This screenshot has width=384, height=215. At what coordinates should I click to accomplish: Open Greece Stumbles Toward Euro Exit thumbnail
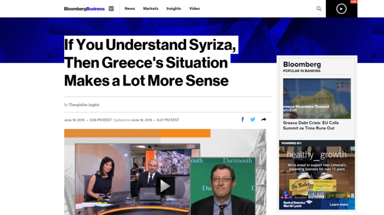[317, 99]
